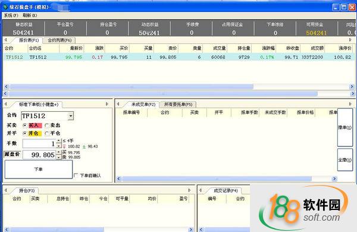The image size is (357, 232).
Task: Click the 涨跌 column header
Action: (x=94, y=48)
